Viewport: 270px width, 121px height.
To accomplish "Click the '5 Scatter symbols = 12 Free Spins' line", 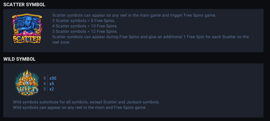I will [85, 31].
